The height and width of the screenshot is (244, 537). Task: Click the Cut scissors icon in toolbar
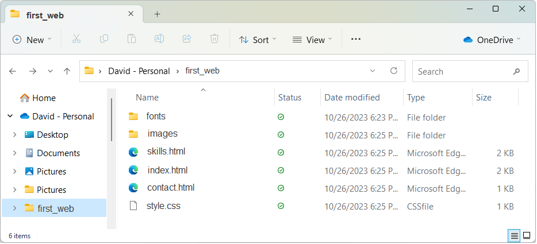(76, 39)
